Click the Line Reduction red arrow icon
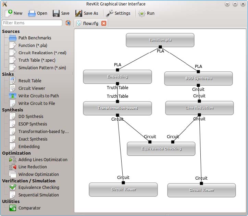Image resolution: width=248 pixels, height=216 pixels. pyautogui.click(x=13, y=167)
